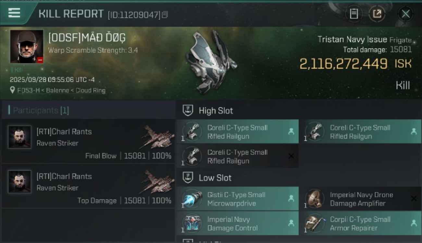
Task: Click Corpii C-Type Small Armor Repairer icon
Action: click(314, 224)
